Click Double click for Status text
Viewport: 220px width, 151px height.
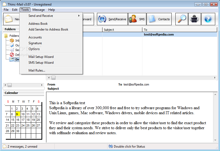click(129, 146)
